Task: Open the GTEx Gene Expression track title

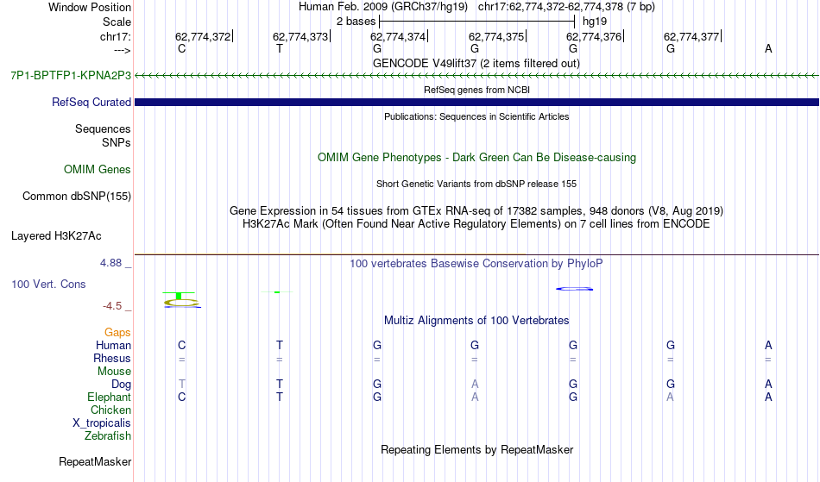Action: pos(476,211)
